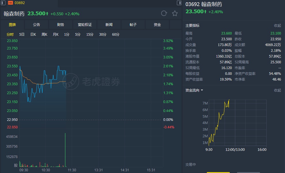
Task: Switch chart to 周K
Action: [x=44, y=34]
